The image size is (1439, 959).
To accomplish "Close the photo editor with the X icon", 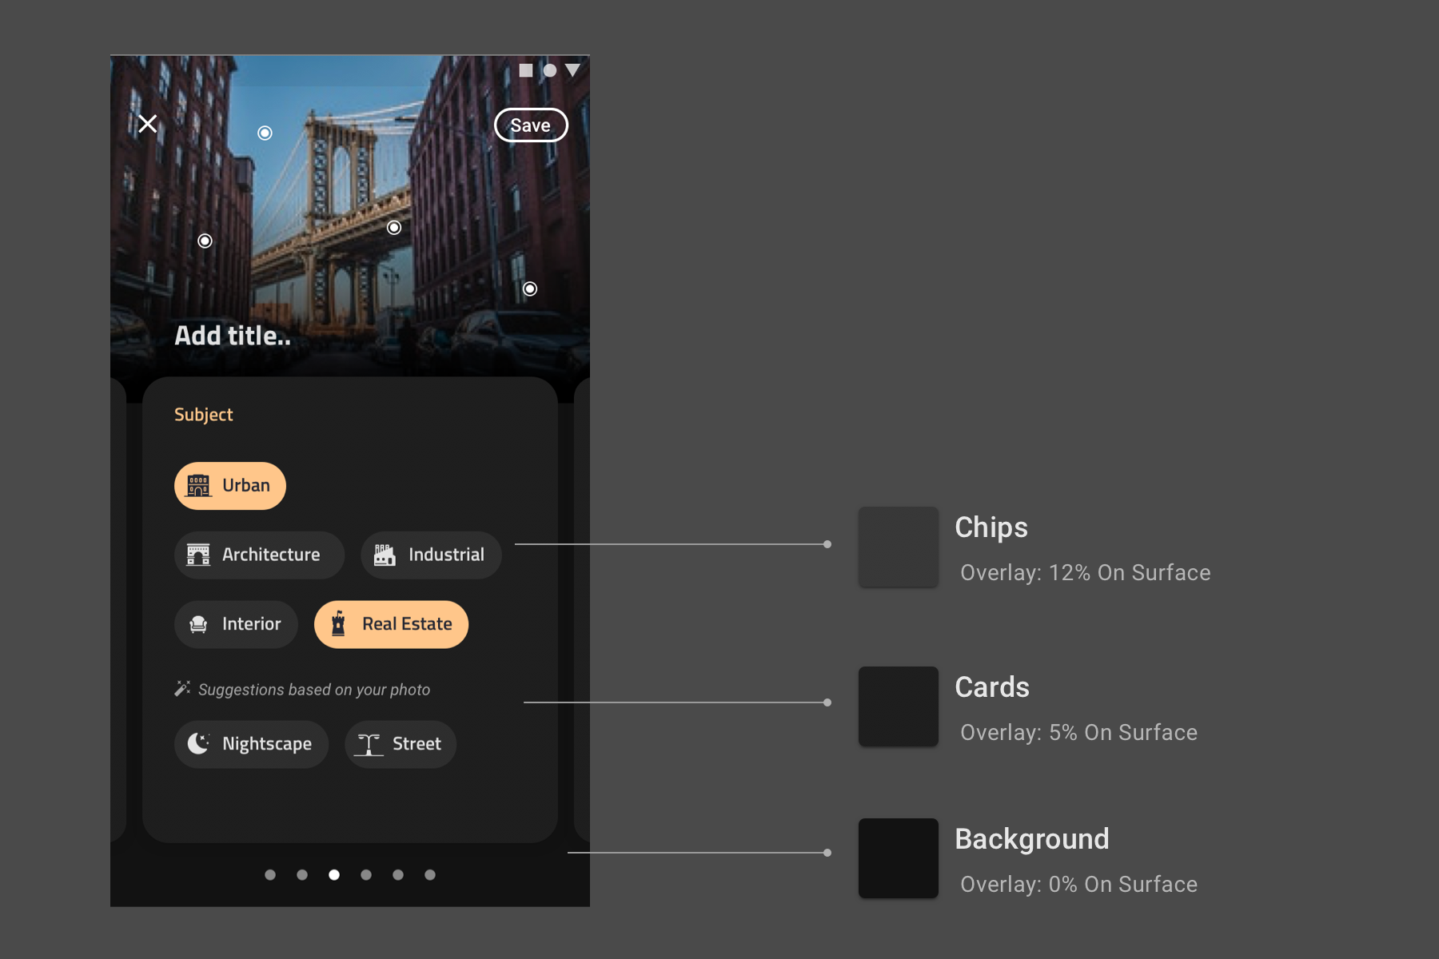I will click(147, 124).
